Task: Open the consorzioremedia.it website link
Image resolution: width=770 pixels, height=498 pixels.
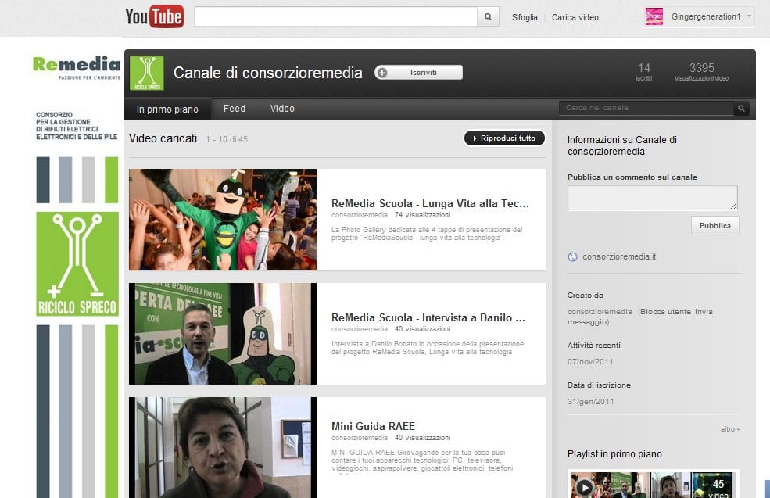Action: tap(619, 256)
